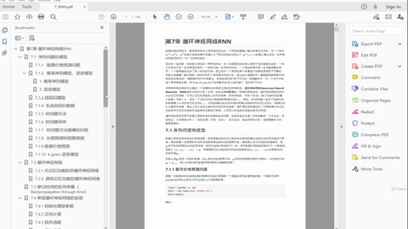Collapse the right tools pane arrow
The image size is (408, 229).
click(342, 127)
